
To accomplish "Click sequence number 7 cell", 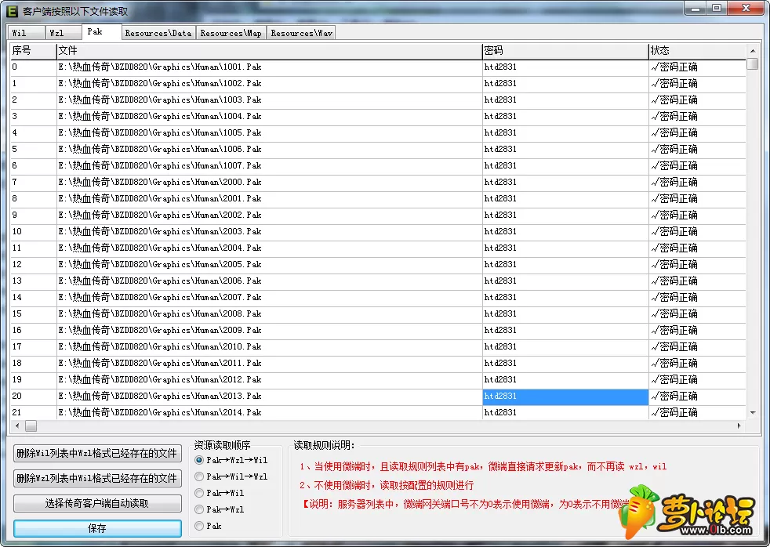I will [x=34, y=182].
